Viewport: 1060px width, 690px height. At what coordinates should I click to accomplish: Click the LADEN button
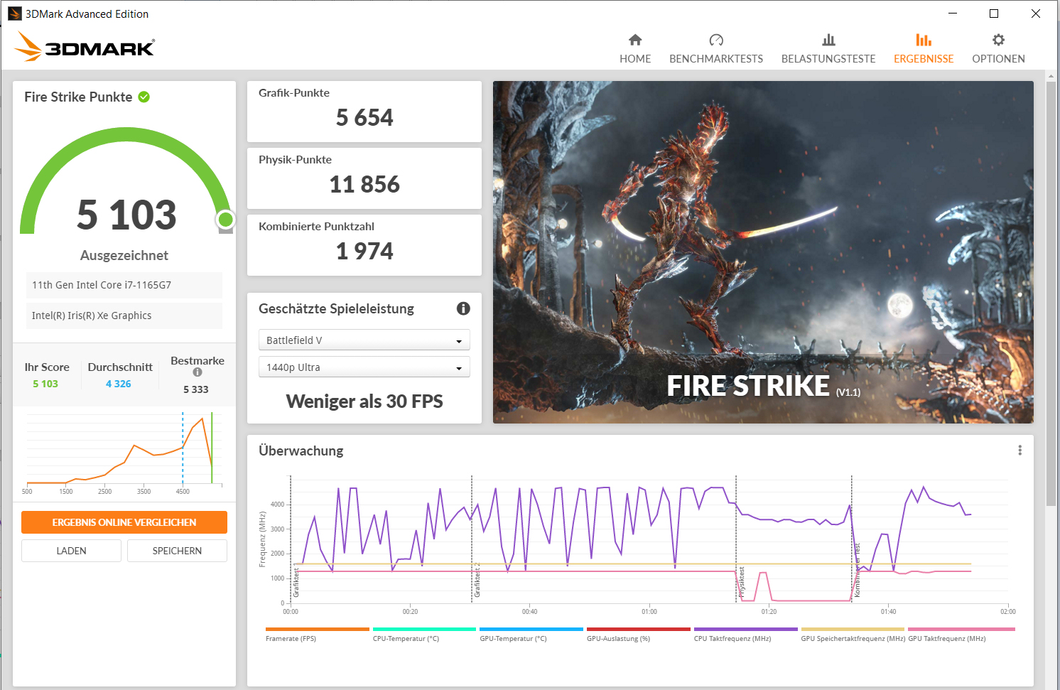[72, 551]
